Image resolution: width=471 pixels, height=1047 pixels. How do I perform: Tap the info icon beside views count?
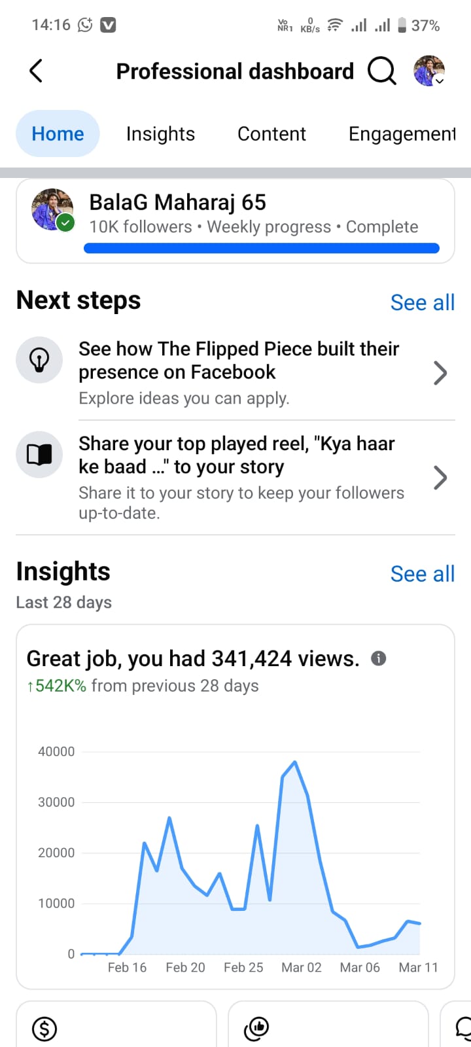378,658
